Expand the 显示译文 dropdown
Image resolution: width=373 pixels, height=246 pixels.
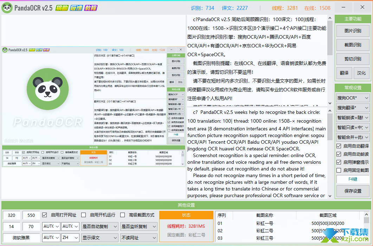99,238
